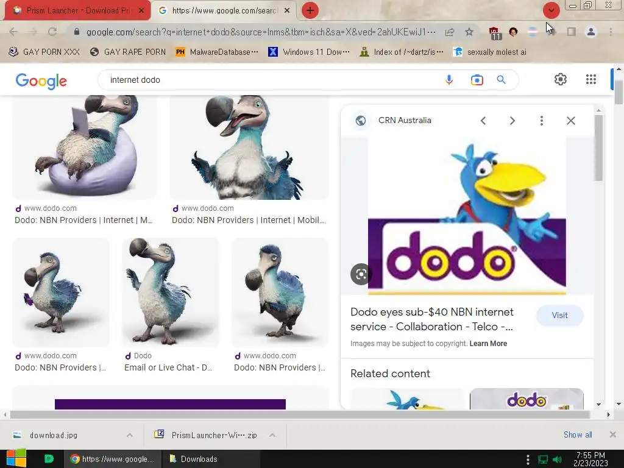Open the 'Dodo eyes sub-$40 NBN' title
The image size is (624, 468).
(432, 319)
